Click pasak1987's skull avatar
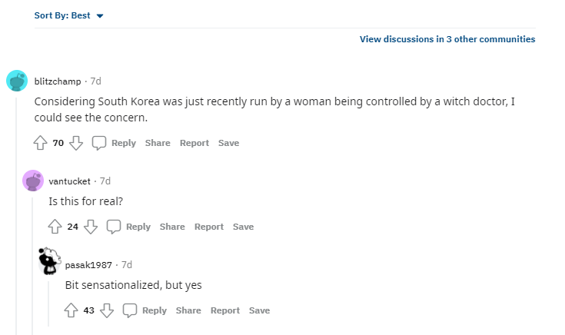565x335 pixels. coord(49,261)
